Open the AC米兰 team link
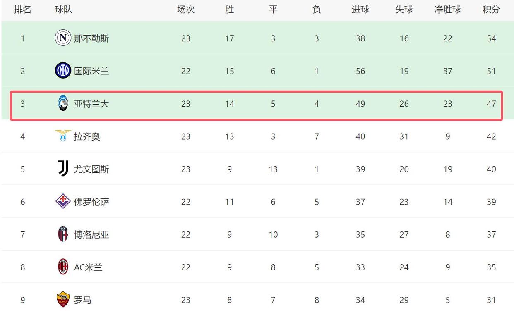514x315 pixels. coord(88,267)
